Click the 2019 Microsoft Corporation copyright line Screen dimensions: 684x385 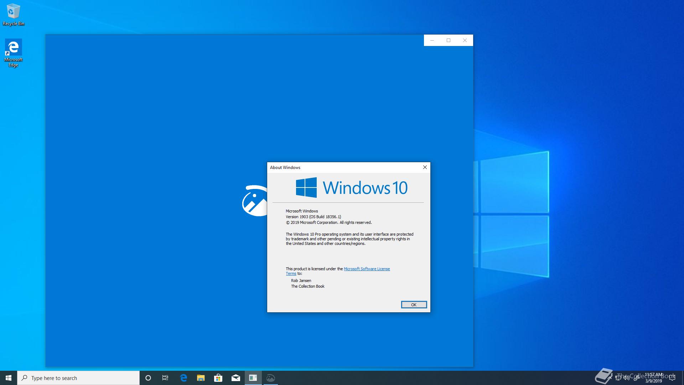(x=329, y=222)
